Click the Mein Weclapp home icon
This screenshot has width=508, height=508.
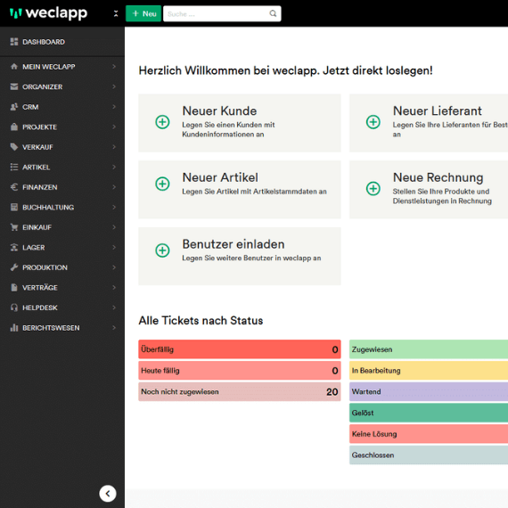point(14,67)
